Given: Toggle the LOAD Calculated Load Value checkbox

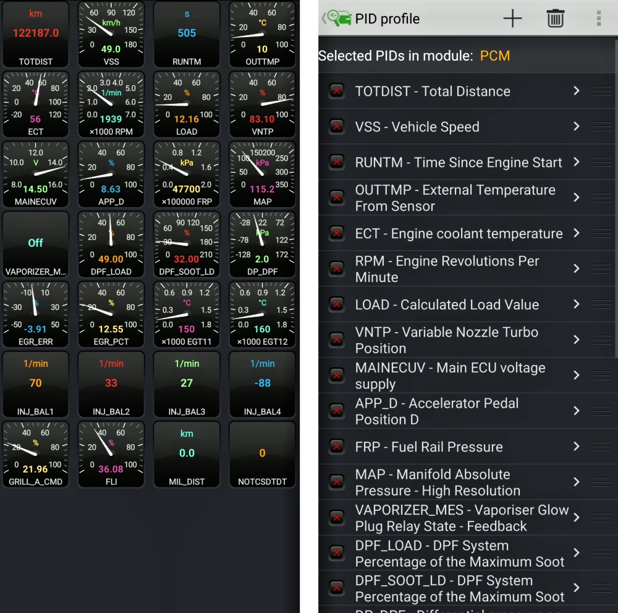Looking at the screenshot, I should [337, 304].
